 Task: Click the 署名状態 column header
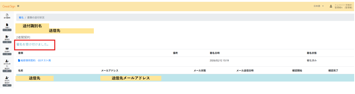(312, 53)
